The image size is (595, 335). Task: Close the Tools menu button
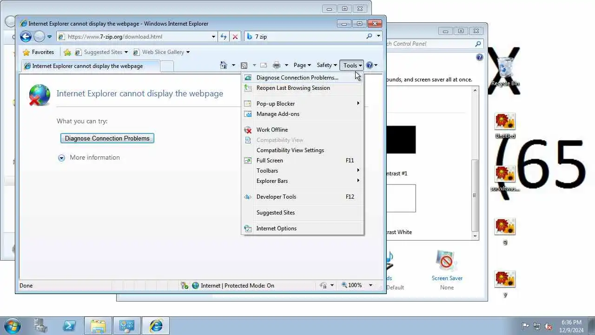click(x=352, y=66)
